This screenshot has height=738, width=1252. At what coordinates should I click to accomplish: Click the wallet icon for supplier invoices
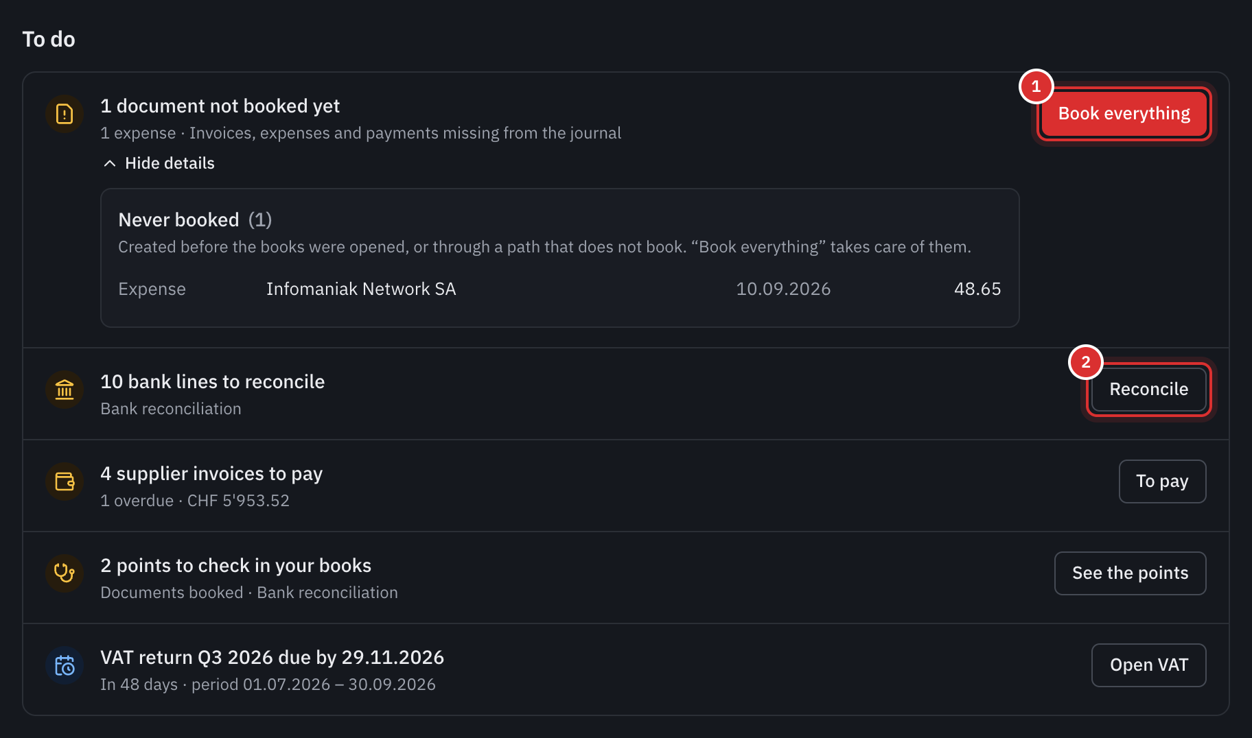pyautogui.click(x=65, y=481)
